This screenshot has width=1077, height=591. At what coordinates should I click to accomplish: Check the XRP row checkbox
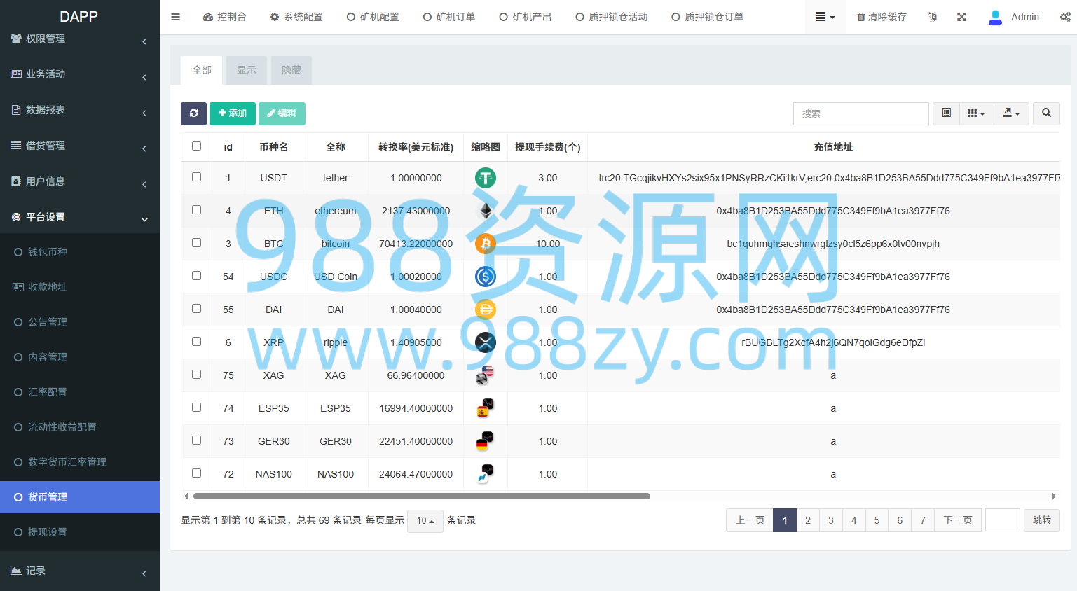197,342
